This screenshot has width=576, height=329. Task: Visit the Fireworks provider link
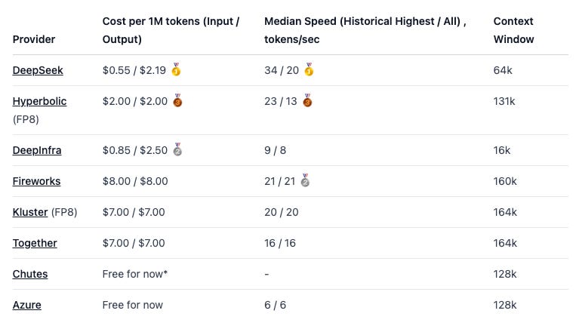click(x=36, y=181)
